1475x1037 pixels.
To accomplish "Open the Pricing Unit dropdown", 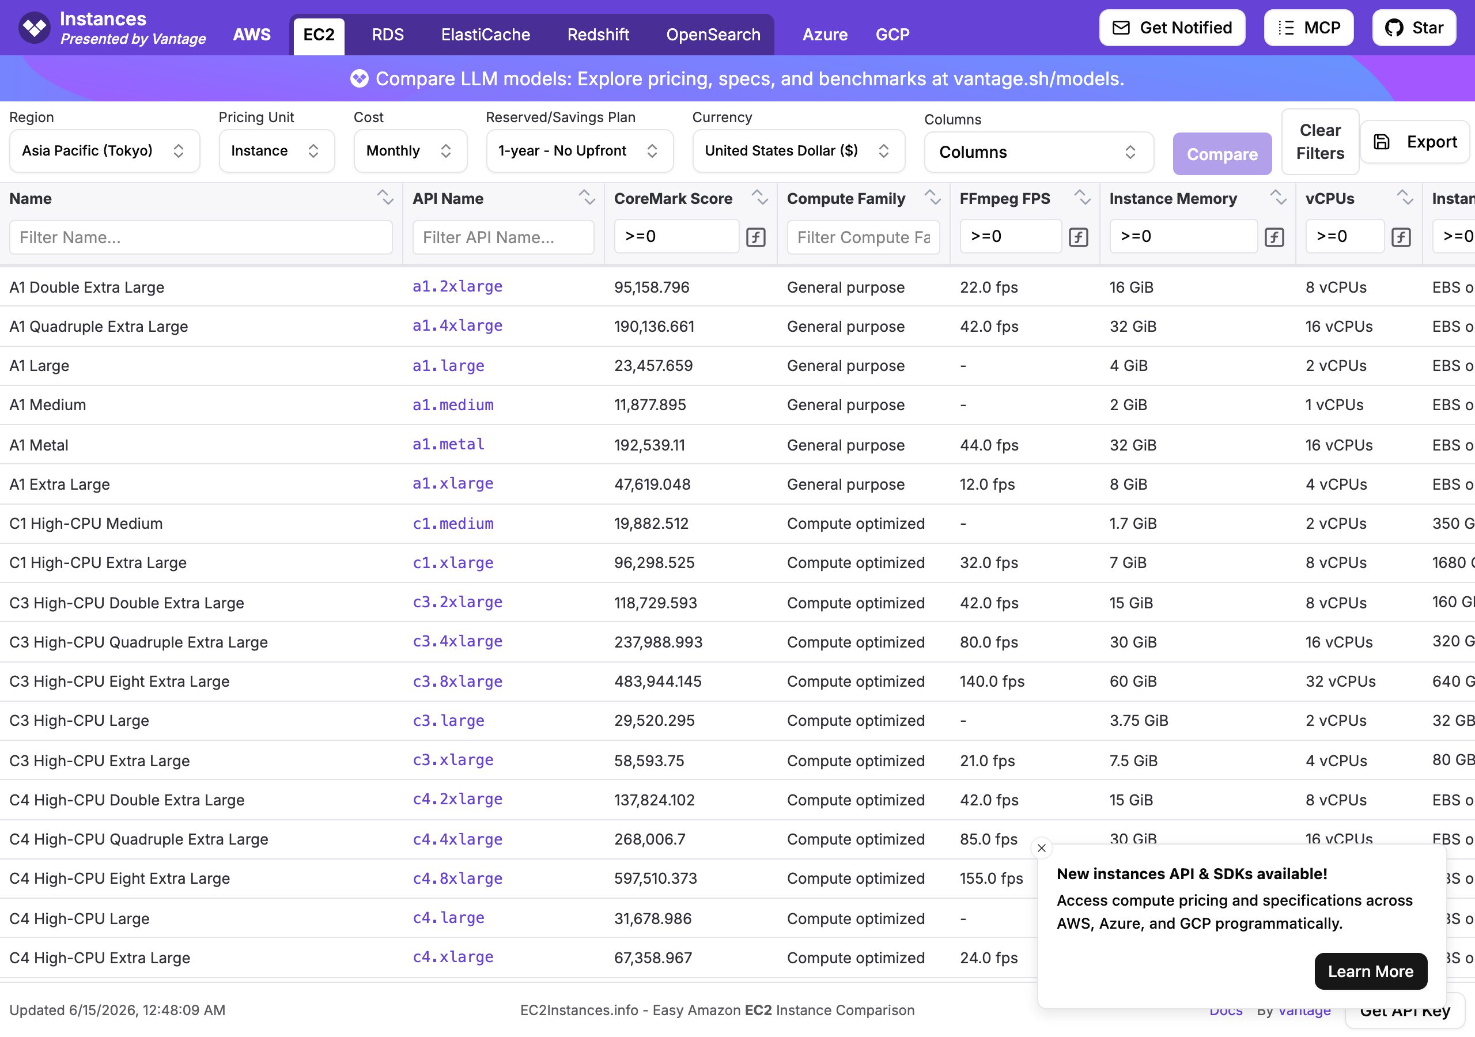I will [x=277, y=151].
